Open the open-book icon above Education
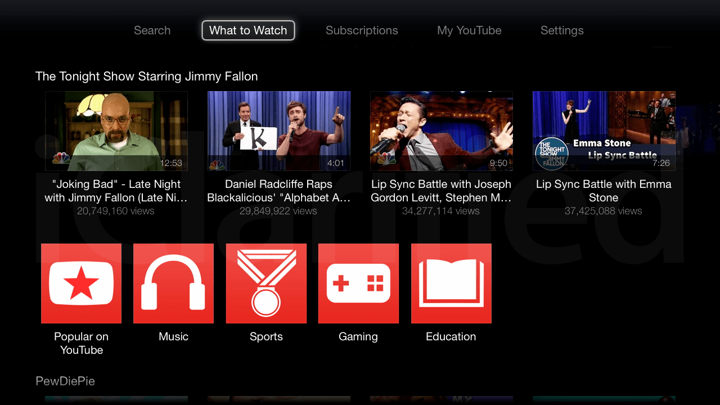 pos(451,283)
